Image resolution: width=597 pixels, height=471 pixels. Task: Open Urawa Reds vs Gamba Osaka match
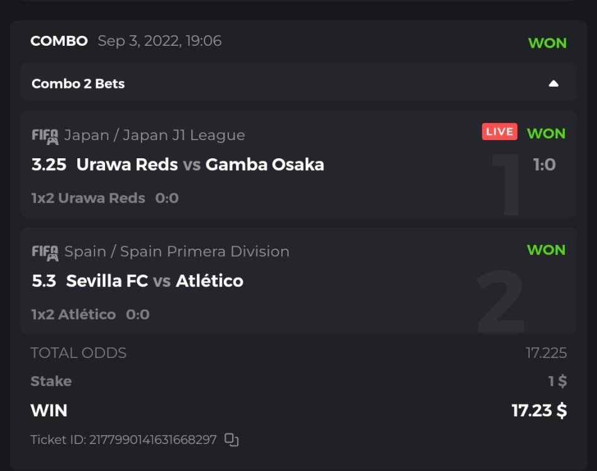click(x=200, y=165)
